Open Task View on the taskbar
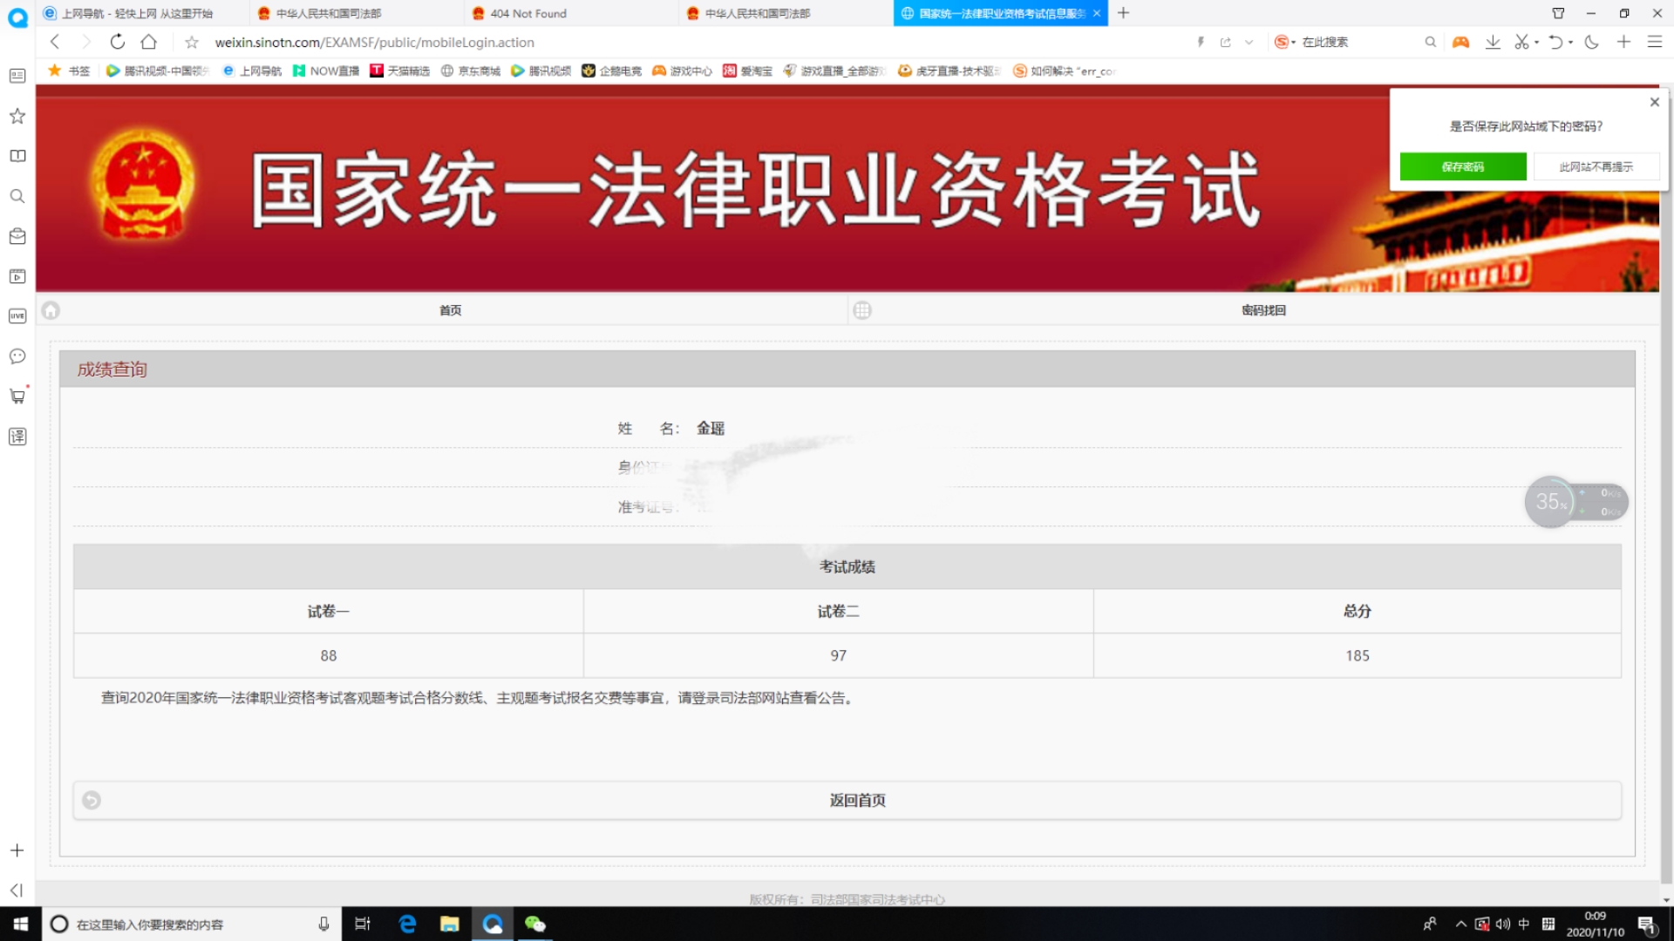Image resolution: width=1674 pixels, height=941 pixels. tap(363, 924)
